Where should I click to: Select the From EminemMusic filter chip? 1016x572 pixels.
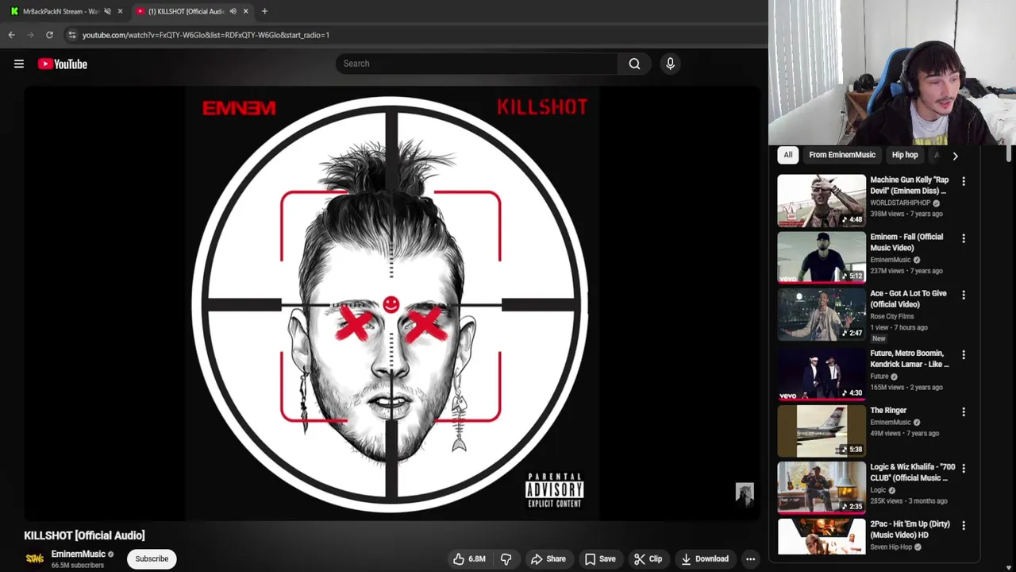842,155
